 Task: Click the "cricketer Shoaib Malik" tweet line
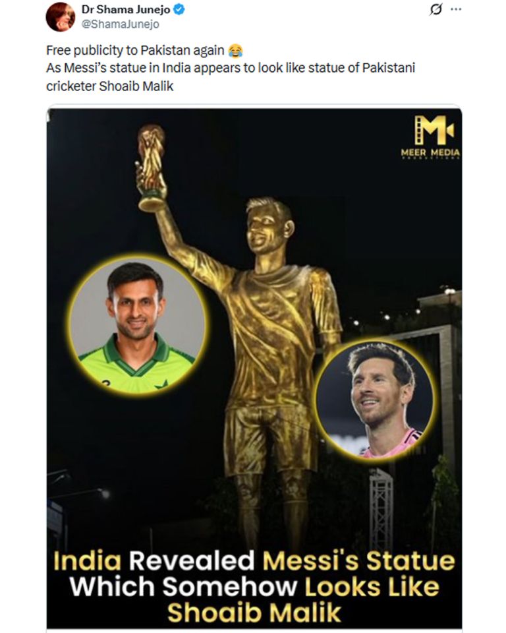[x=110, y=86]
